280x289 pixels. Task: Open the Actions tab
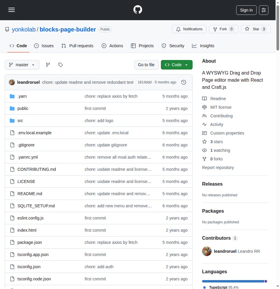112,46
